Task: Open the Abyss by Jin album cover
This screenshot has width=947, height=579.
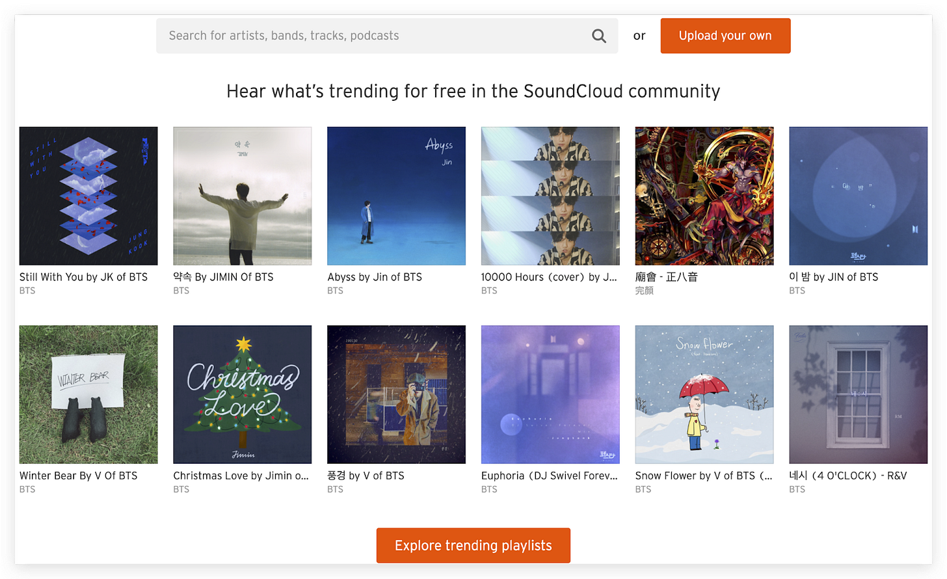Action: pyautogui.click(x=396, y=196)
